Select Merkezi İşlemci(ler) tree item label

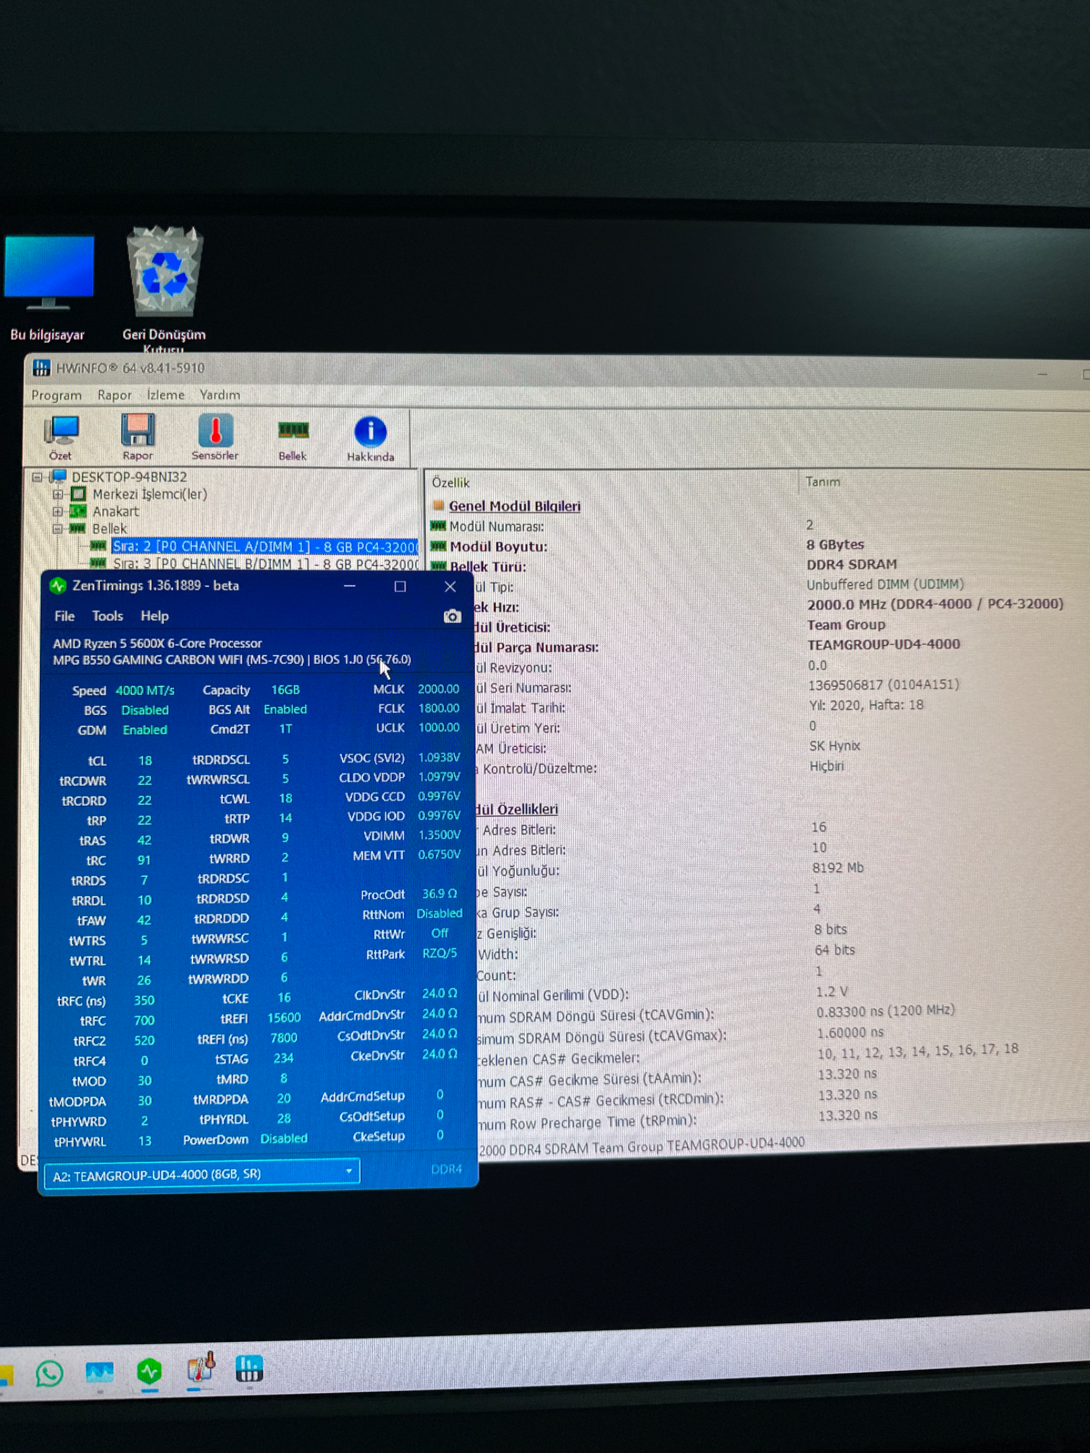click(x=149, y=494)
